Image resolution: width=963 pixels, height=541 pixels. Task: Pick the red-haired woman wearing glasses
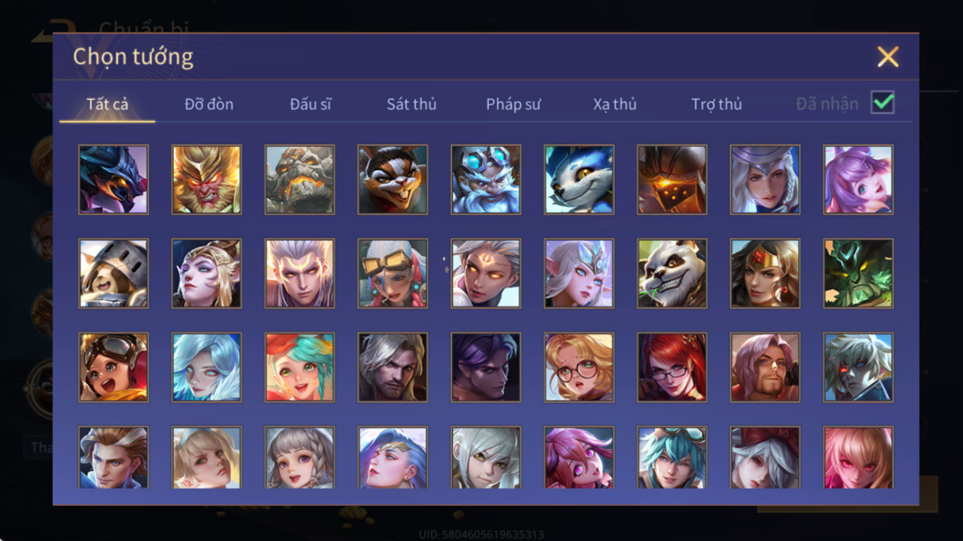tap(672, 367)
